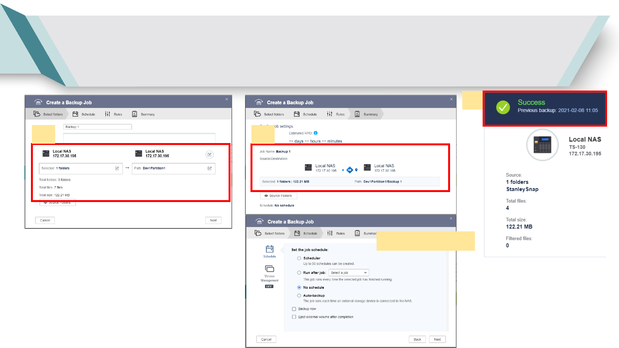Click backup job icon in Schedule dialog title
619x348 pixels.
(x=260, y=221)
